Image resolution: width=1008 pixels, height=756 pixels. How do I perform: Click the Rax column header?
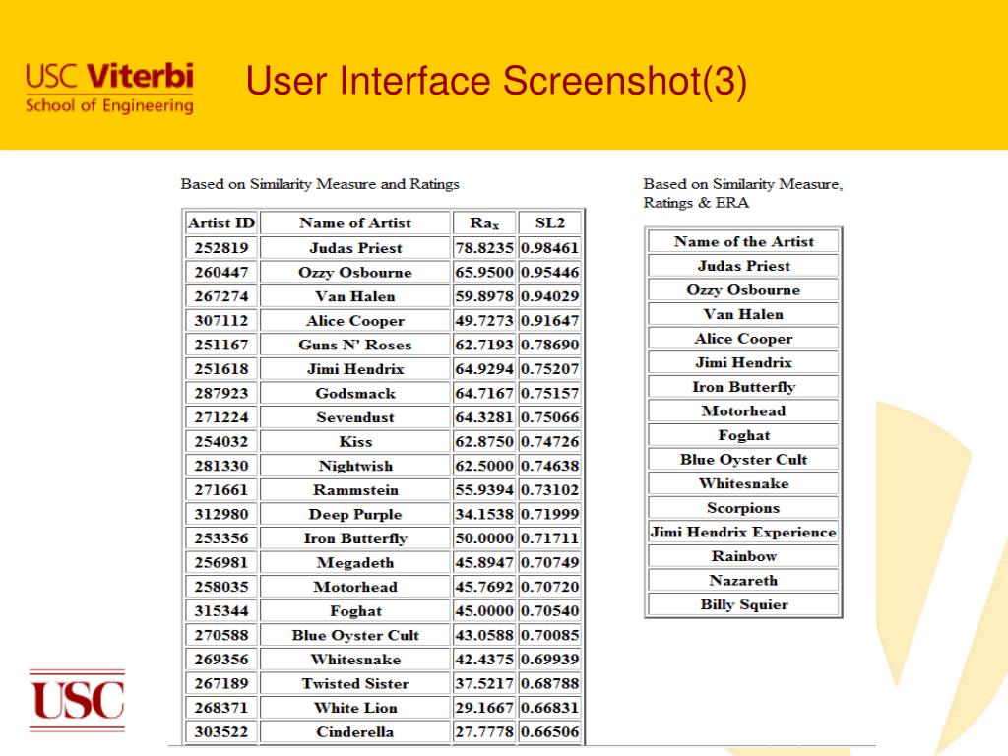pos(484,223)
